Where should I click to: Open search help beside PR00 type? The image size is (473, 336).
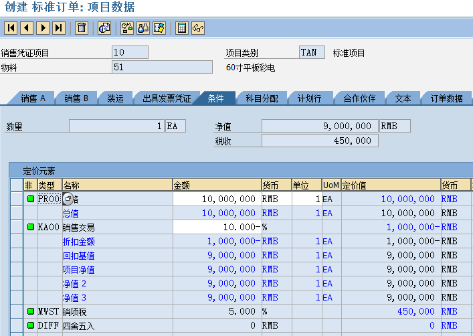(x=68, y=199)
